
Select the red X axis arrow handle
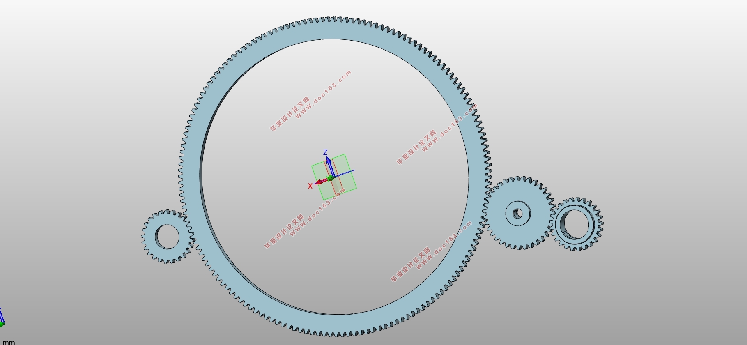(x=321, y=182)
